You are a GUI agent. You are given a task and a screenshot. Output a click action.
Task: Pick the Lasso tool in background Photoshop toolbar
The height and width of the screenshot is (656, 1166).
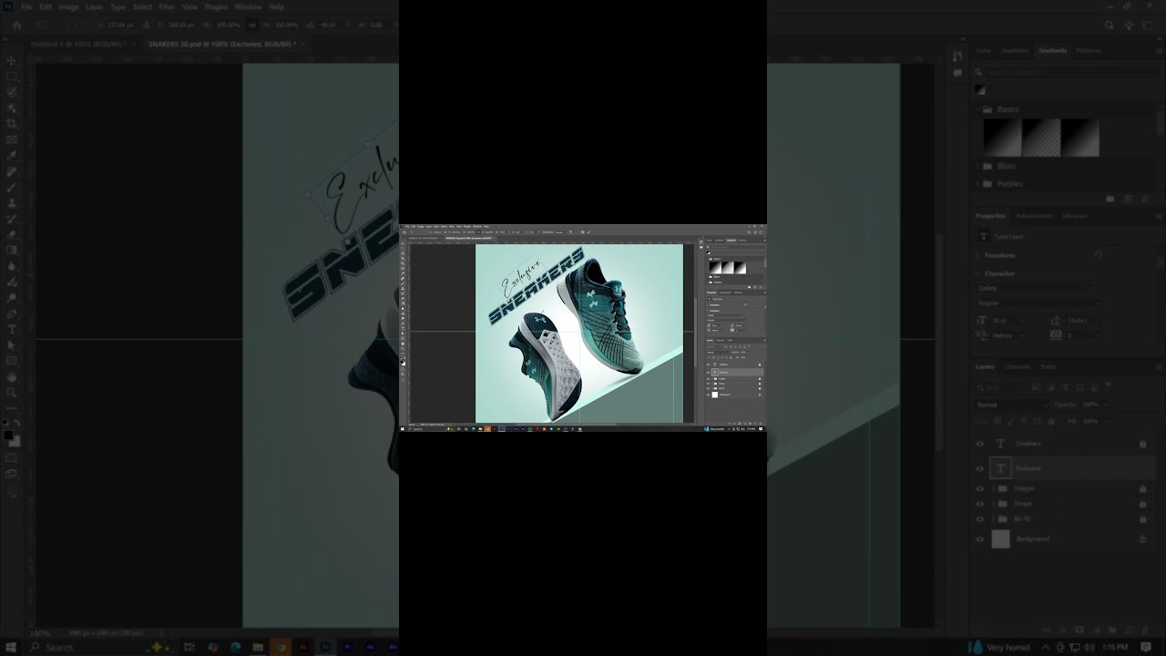click(12, 92)
